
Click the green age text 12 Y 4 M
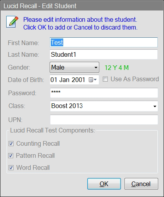pyautogui.click(x=117, y=68)
